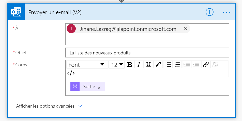Toggle bold formatting

point(130,65)
